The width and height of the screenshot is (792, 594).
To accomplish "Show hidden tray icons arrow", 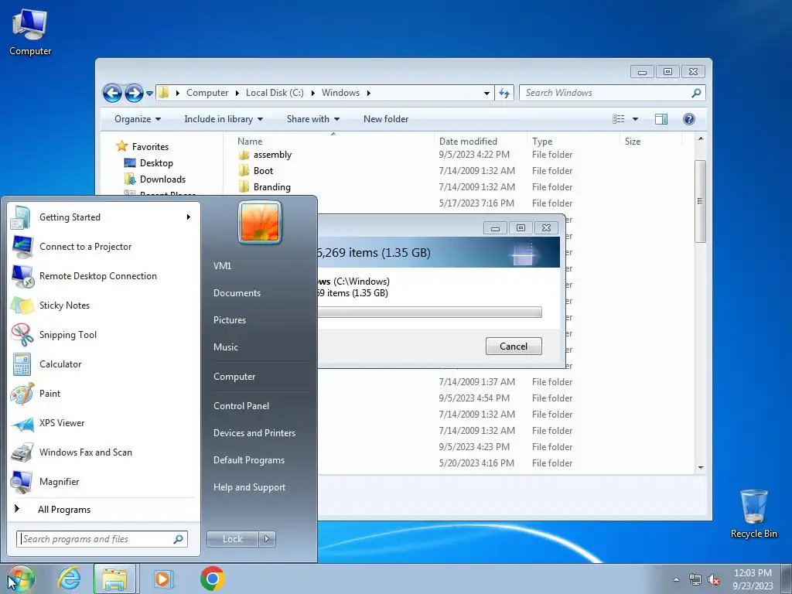I will point(676,579).
